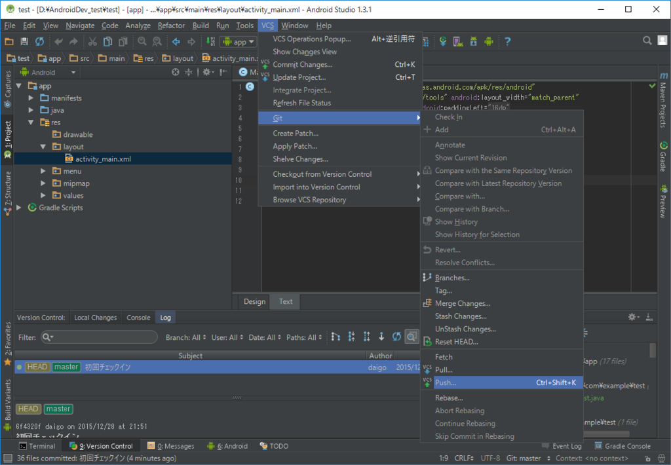Viewport: 671px width, 465px height.
Task: Toggle the Show Details button in Log toolbar
Action: tap(412, 337)
